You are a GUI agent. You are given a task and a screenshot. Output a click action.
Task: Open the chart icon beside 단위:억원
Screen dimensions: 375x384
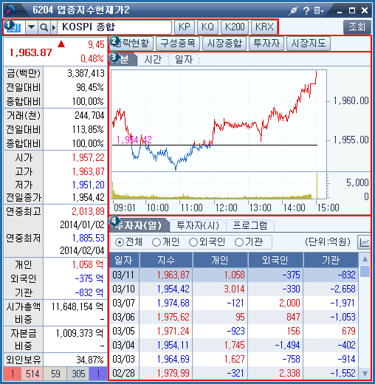tap(364, 242)
